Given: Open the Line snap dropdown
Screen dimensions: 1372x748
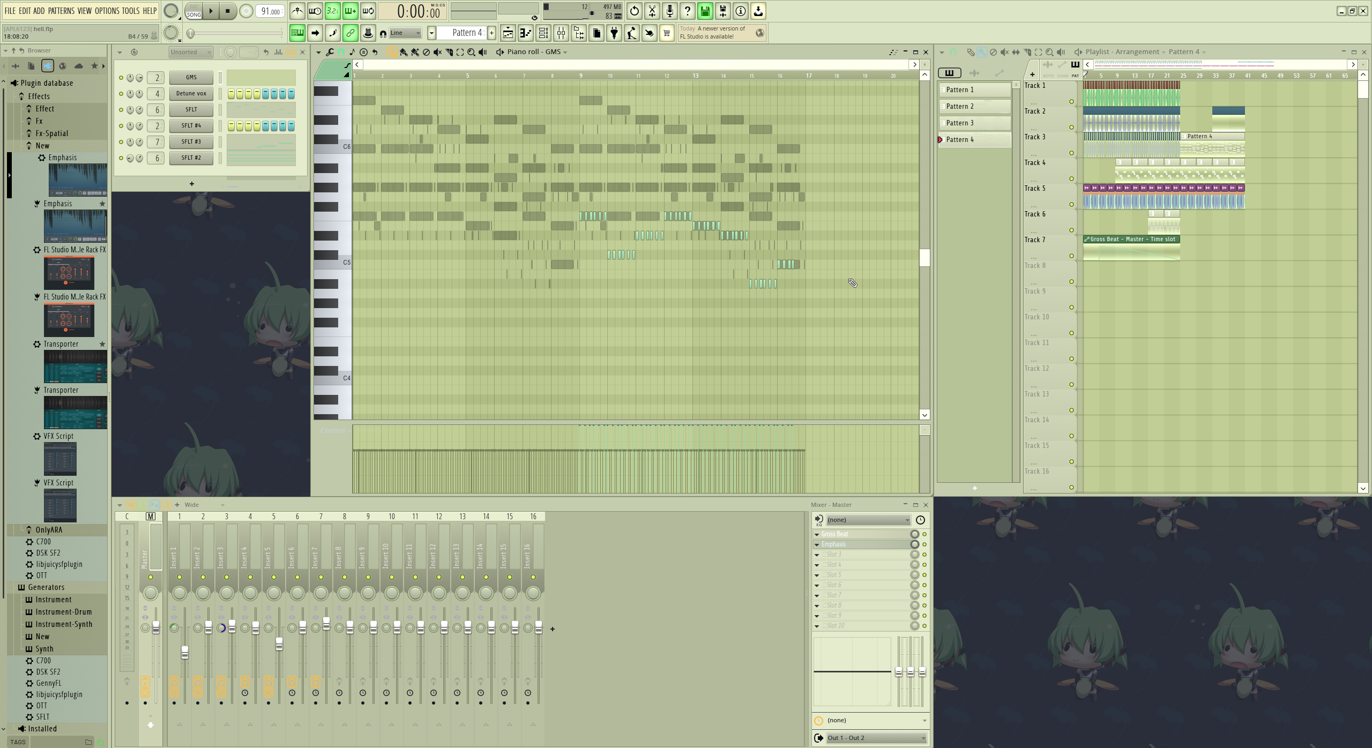Looking at the screenshot, I should pyautogui.click(x=406, y=33).
